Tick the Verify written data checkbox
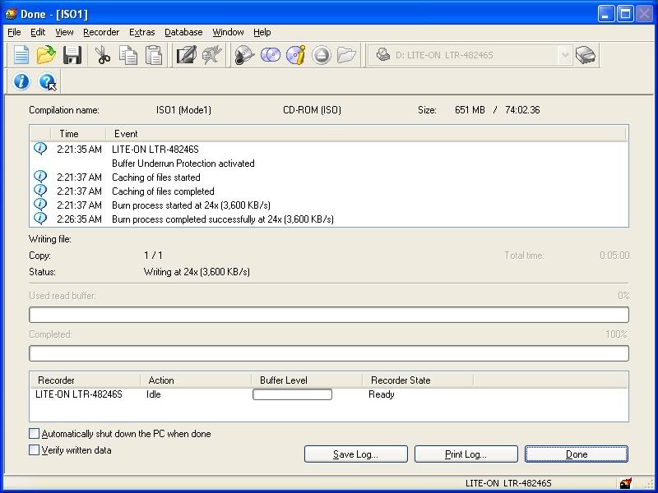The width and height of the screenshot is (658, 493). (x=35, y=450)
